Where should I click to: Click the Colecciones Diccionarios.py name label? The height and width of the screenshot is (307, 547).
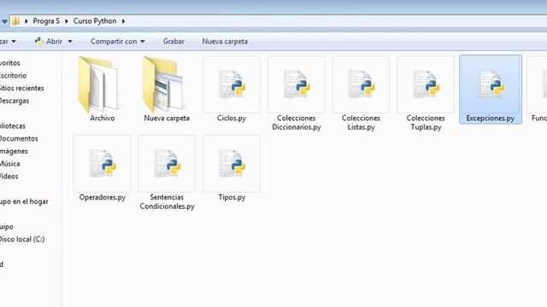(x=297, y=123)
